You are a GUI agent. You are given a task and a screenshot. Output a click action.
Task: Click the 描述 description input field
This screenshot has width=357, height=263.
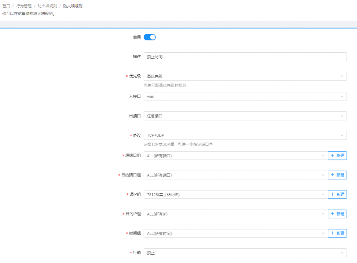point(245,57)
